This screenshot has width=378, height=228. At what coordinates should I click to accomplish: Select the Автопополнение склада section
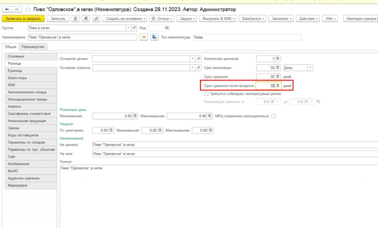(x=31, y=92)
